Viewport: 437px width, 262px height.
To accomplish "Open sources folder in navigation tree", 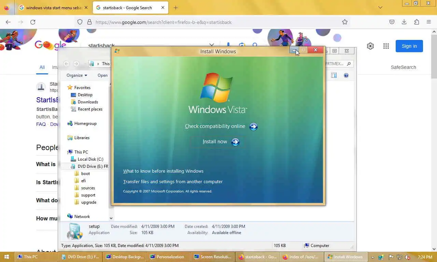I will 88,188.
